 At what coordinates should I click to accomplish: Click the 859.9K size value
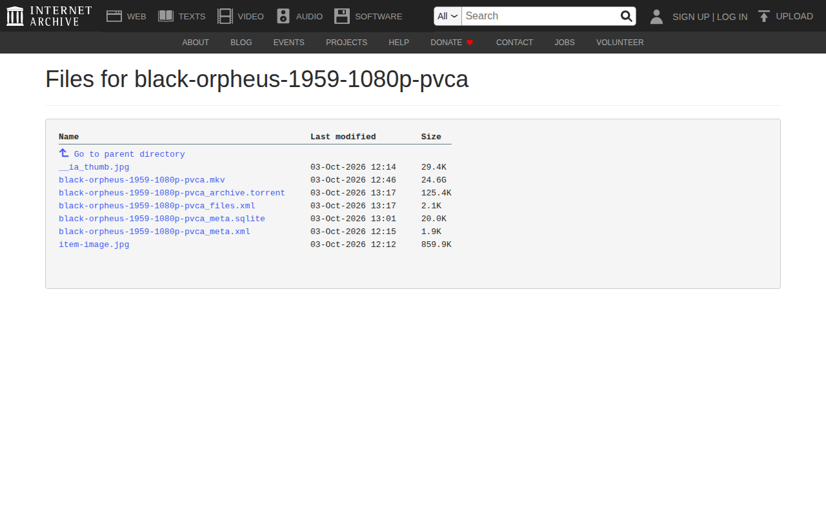(436, 244)
